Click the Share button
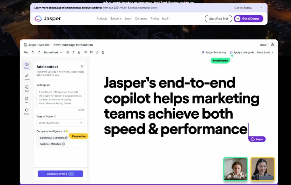This screenshot has width=291, height=185. click(x=263, y=45)
